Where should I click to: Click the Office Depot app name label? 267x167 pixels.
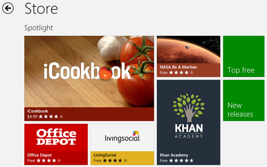(39, 155)
